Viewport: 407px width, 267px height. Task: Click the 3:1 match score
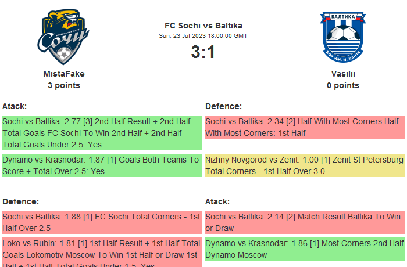(x=203, y=52)
